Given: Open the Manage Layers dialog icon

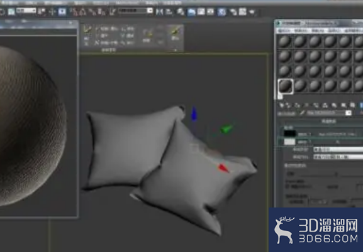Looking at the screenshot, I should point(181,11).
